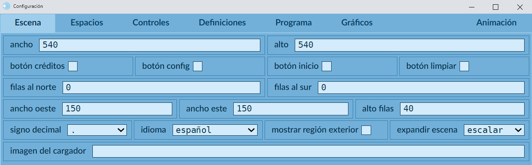Switch to the Espacios tab

[87, 23]
